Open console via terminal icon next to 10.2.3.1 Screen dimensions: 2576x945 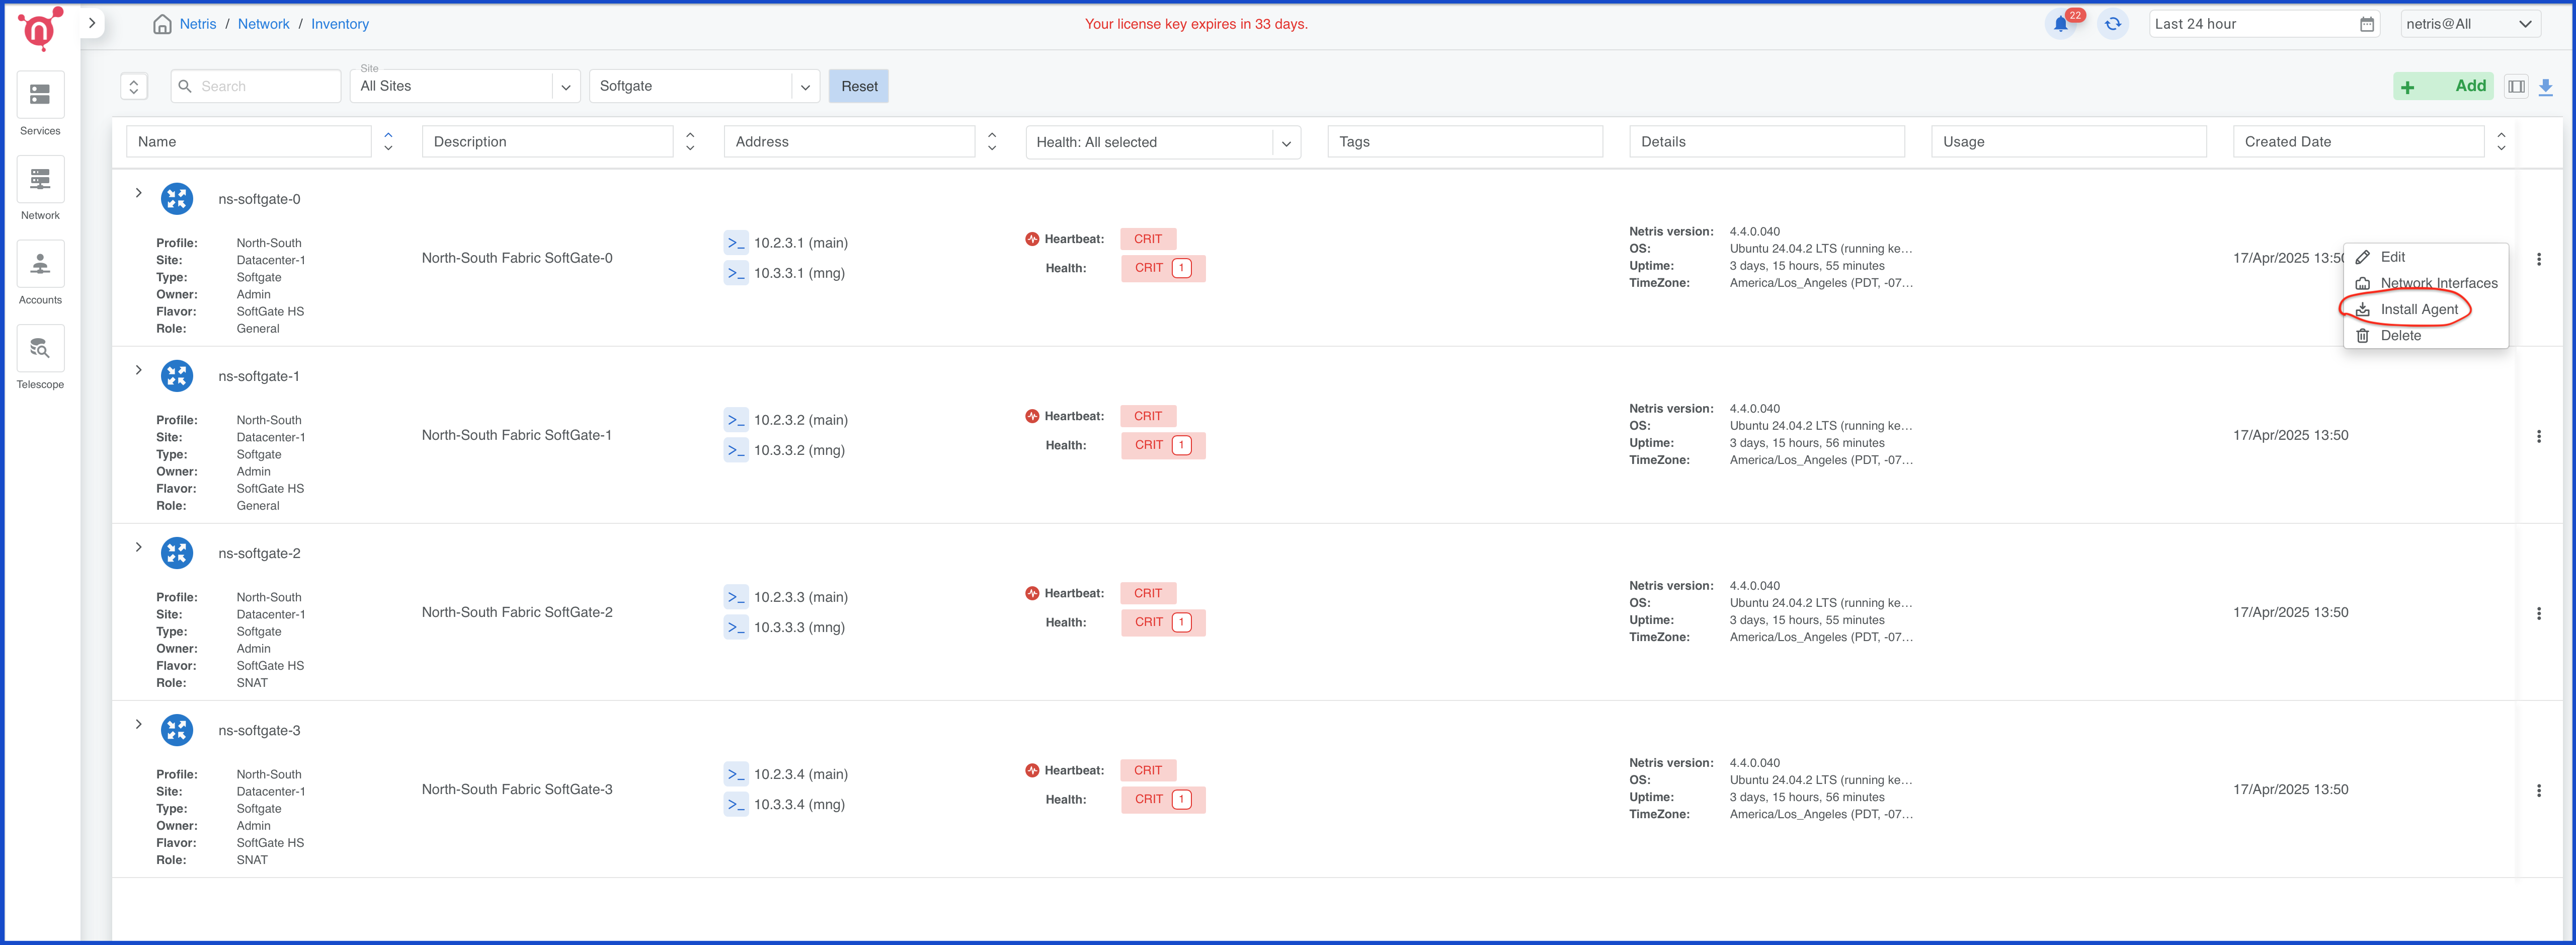pos(736,242)
